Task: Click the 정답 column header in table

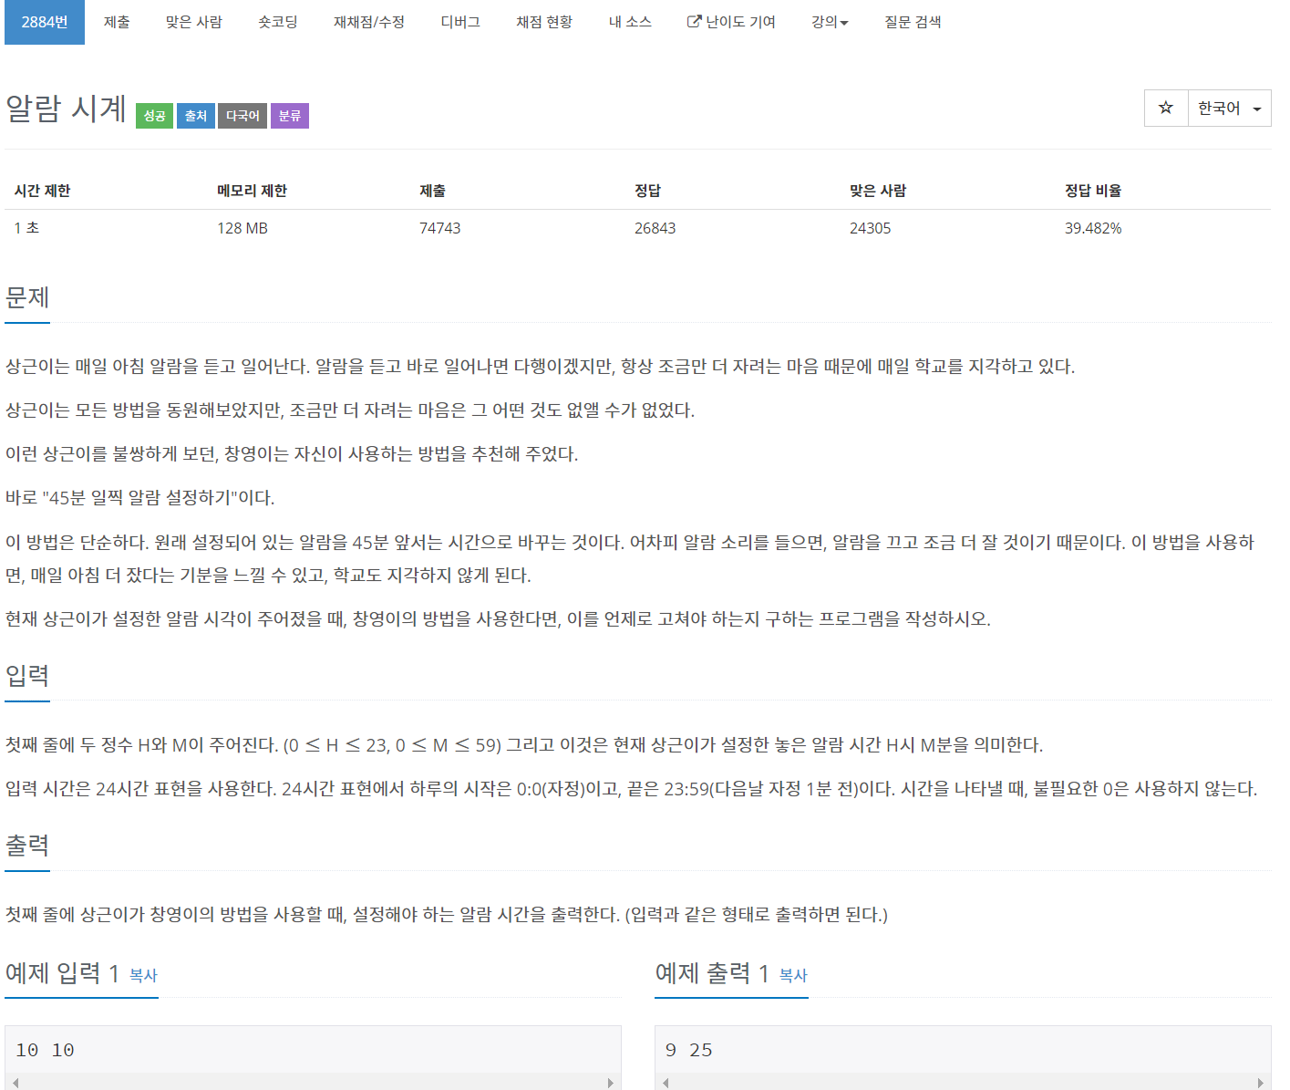Action: click(x=647, y=191)
